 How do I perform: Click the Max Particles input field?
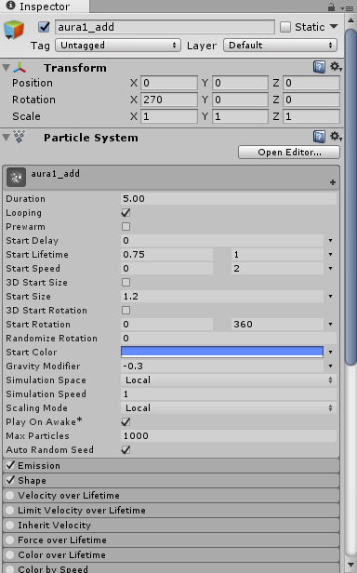pos(229,435)
